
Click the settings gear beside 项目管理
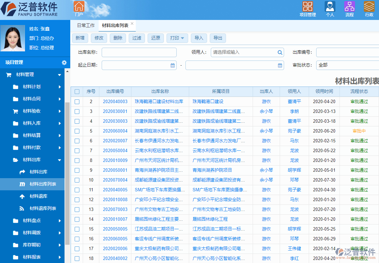click(x=64, y=63)
